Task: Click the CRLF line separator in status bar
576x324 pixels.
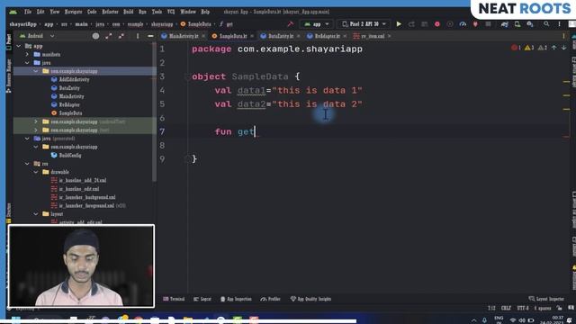Action: [x=506, y=308]
